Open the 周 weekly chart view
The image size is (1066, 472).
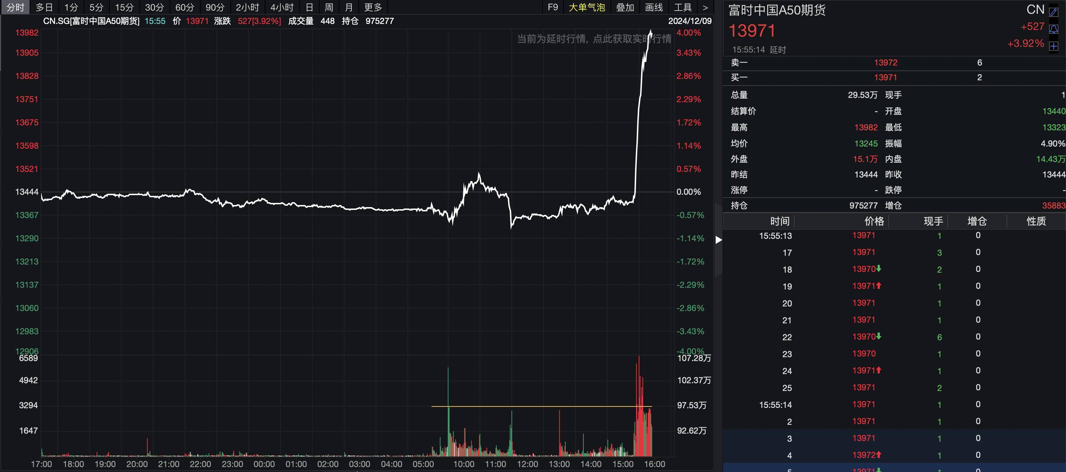(x=330, y=7)
